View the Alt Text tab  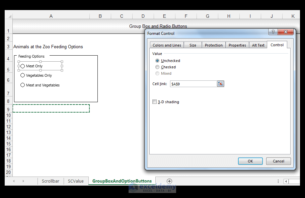pyautogui.click(x=258, y=45)
